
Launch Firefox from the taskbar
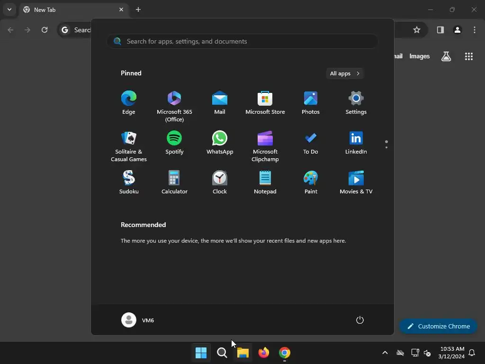pyautogui.click(x=263, y=353)
